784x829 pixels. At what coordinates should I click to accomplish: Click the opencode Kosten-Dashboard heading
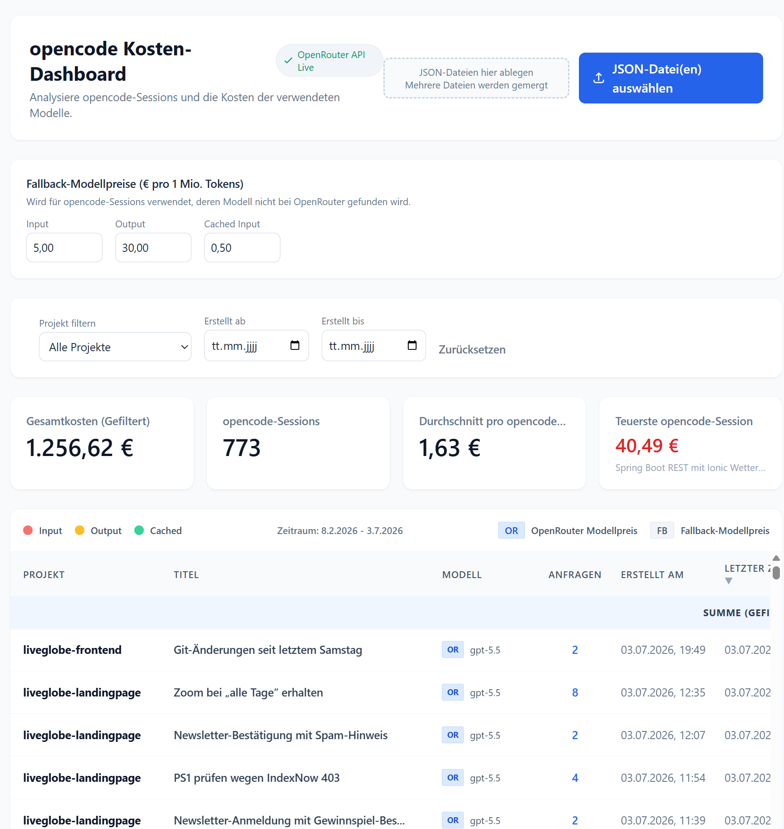tap(111, 61)
